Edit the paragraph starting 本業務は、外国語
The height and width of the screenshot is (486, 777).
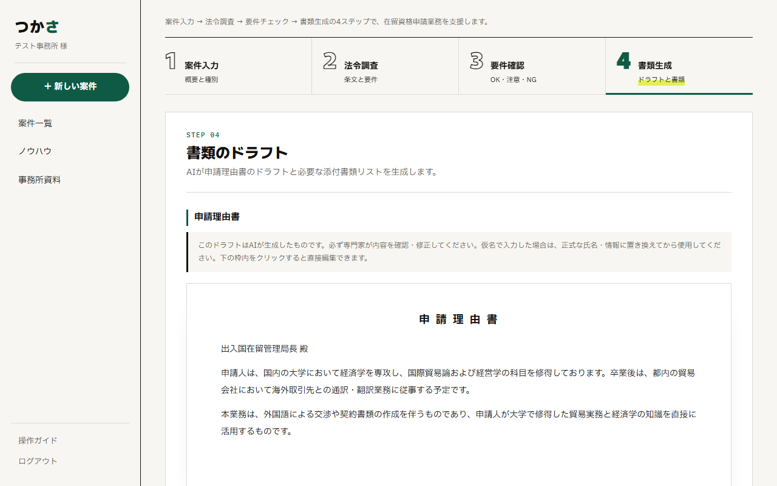pos(458,423)
